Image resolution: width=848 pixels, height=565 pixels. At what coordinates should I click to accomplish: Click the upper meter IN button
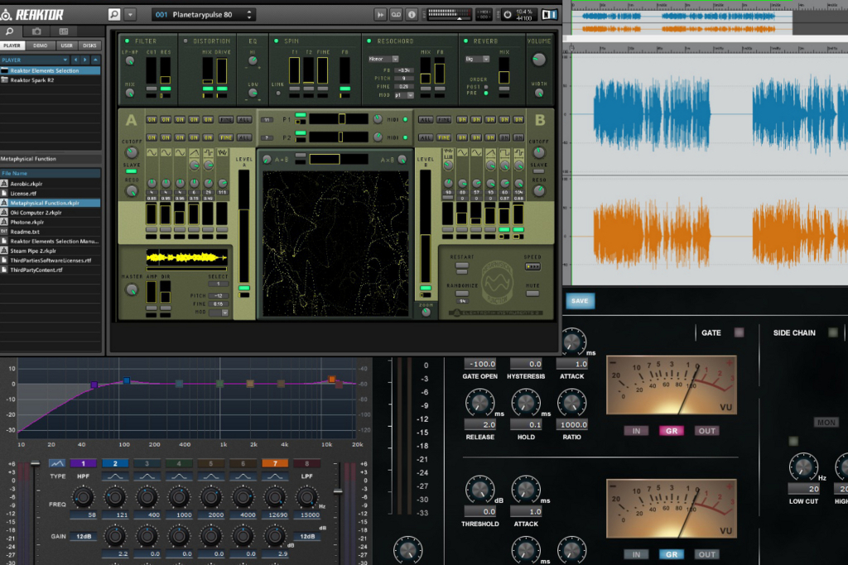636,431
